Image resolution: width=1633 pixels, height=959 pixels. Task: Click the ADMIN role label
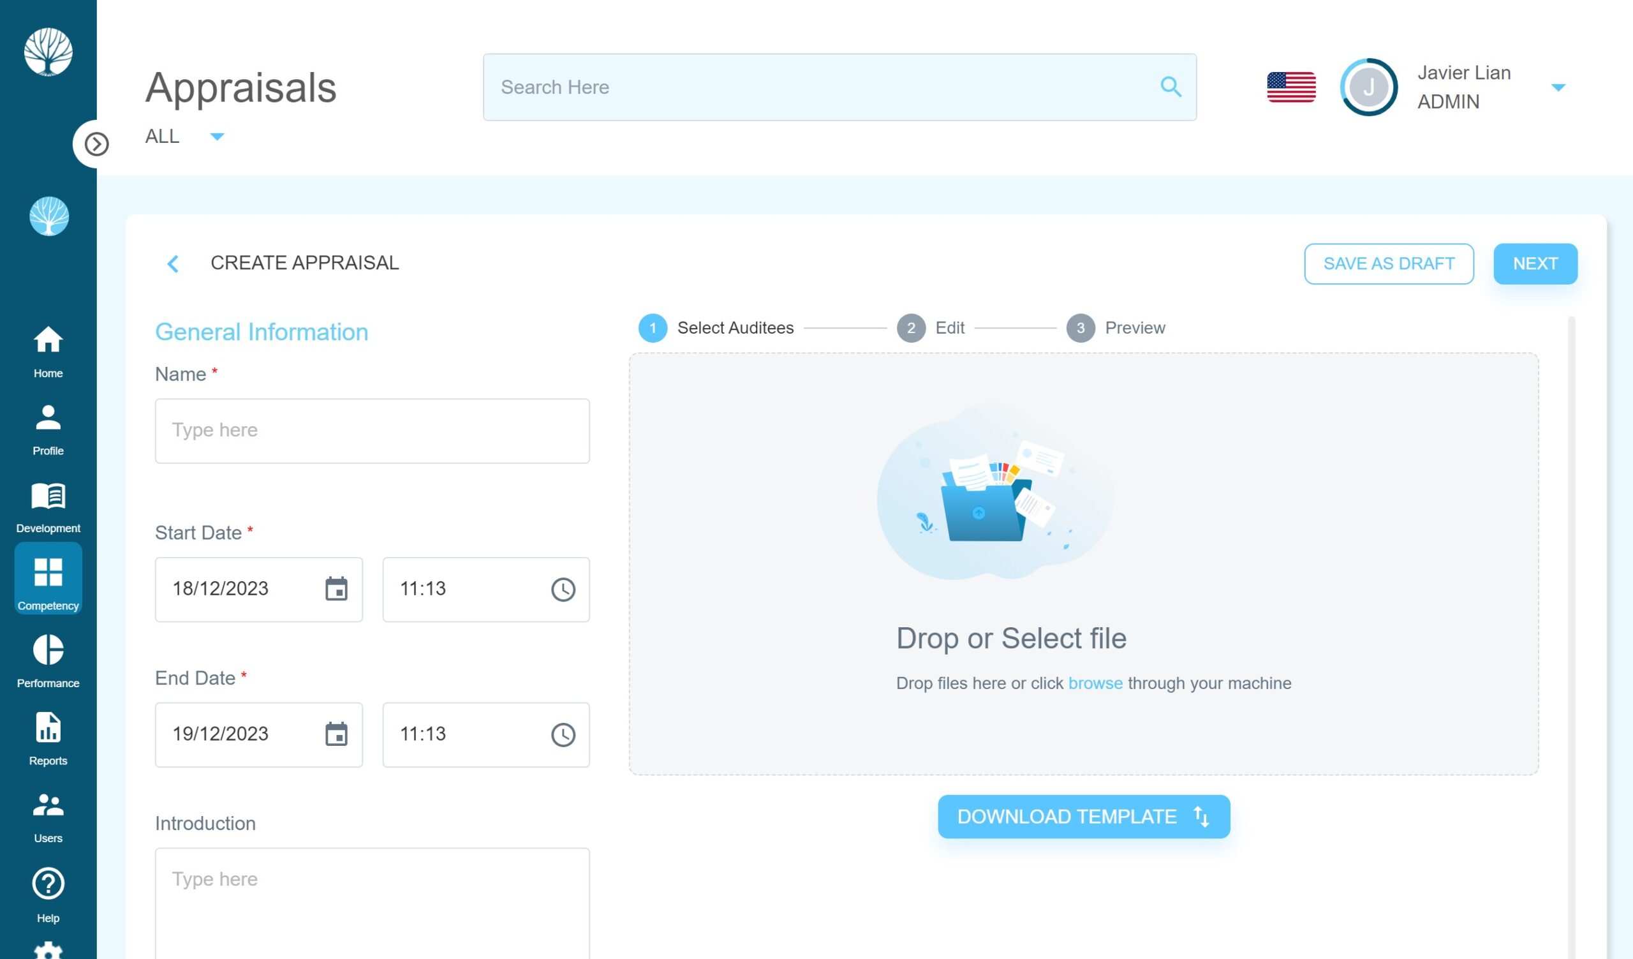point(1447,101)
